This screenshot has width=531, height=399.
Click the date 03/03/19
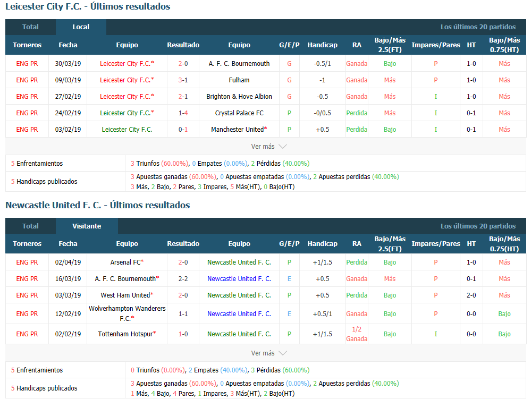(x=68, y=295)
